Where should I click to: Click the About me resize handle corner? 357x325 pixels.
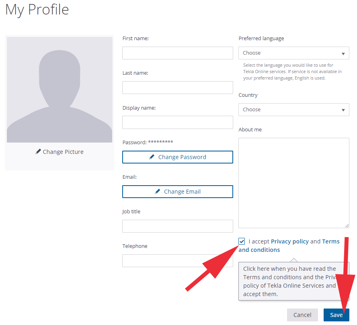click(x=347, y=226)
